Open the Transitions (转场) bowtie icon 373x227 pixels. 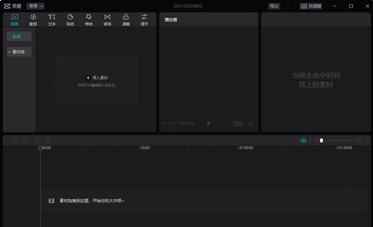point(107,19)
